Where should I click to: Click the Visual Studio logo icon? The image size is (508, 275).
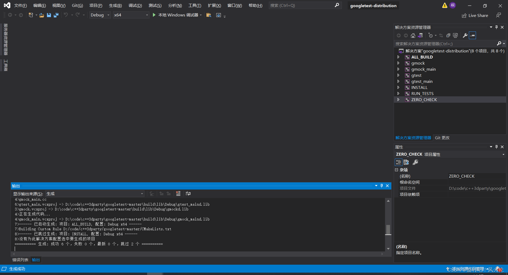pos(7,5)
